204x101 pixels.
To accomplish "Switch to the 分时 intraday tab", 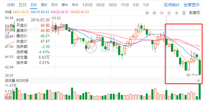I will pyautogui.click(x=11, y=5).
